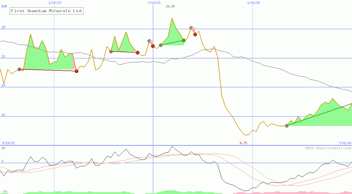The width and height of the screenshot is (352, 194).
Task: Click the -70 oscillator axis label
Action: [4, 192]
